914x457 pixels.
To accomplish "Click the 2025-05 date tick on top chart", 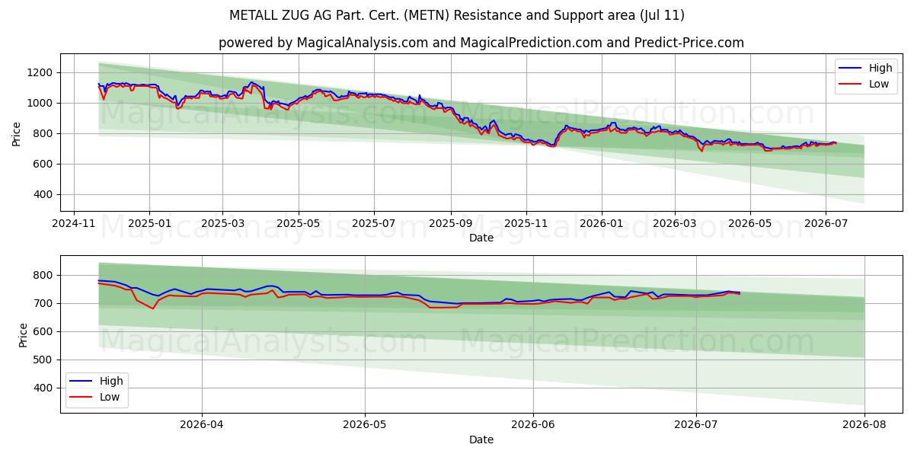I will (x=298, y=224).
